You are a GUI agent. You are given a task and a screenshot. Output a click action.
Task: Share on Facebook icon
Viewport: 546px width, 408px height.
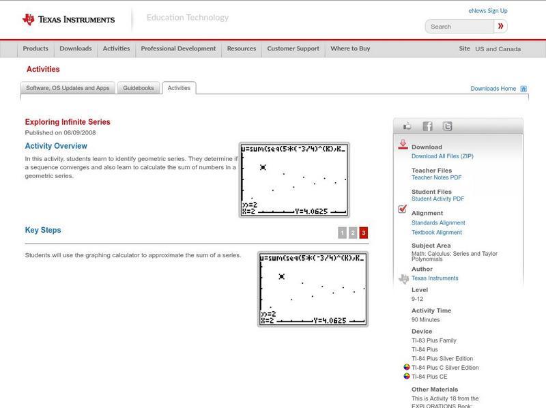(x=427, y=126)
